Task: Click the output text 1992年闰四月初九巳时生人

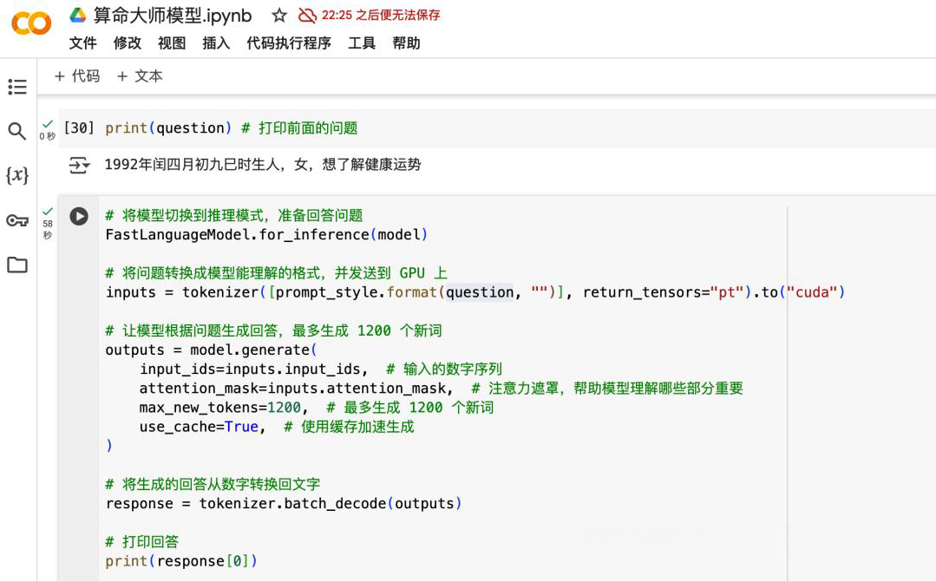Action: click(x=193, y=164)
